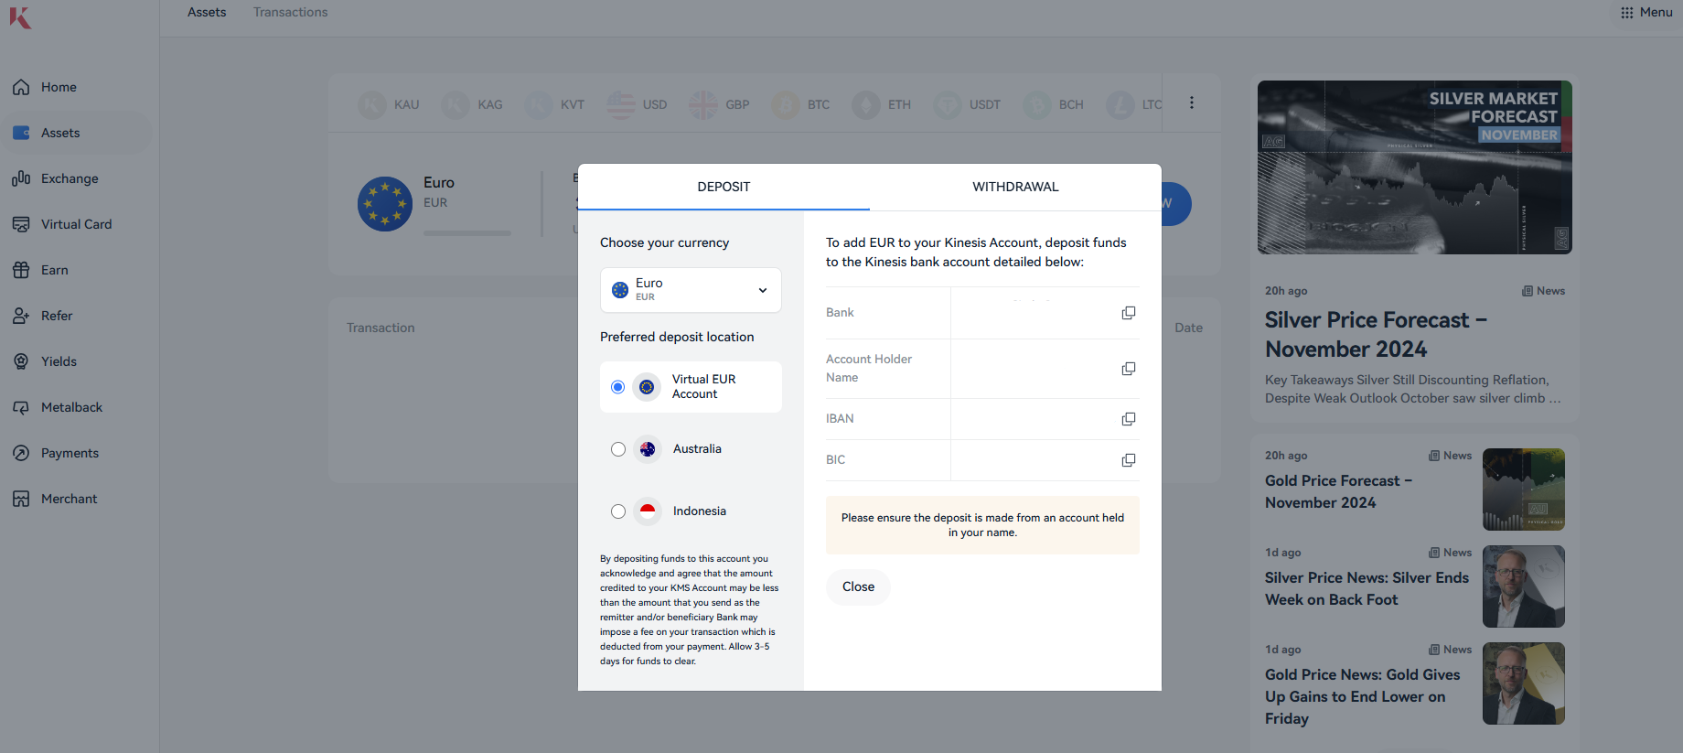Image resolution: width=1683 pixels, height=753 pixels.
Task: Copy the Account Holder Name
Action: tap(1128, 369)
